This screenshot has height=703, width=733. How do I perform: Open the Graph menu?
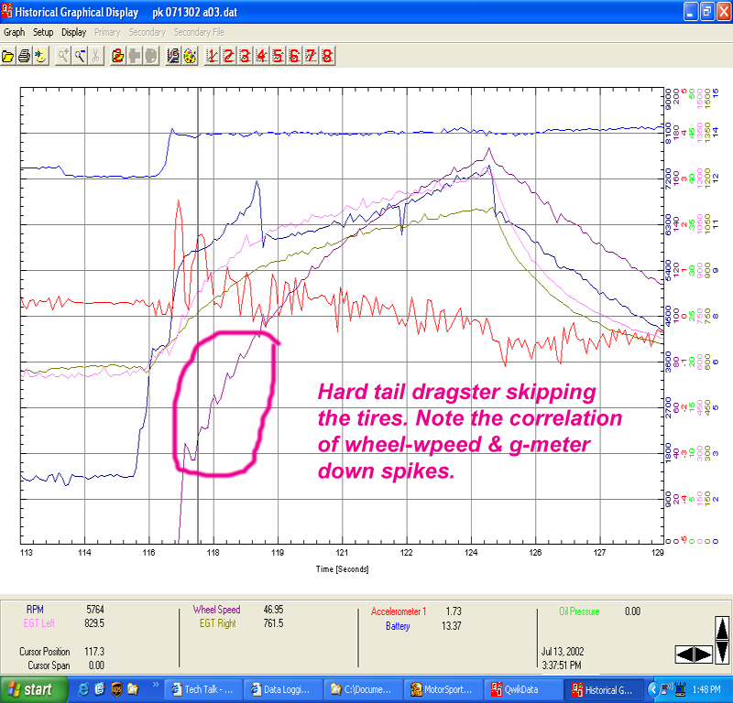(14, 32)
